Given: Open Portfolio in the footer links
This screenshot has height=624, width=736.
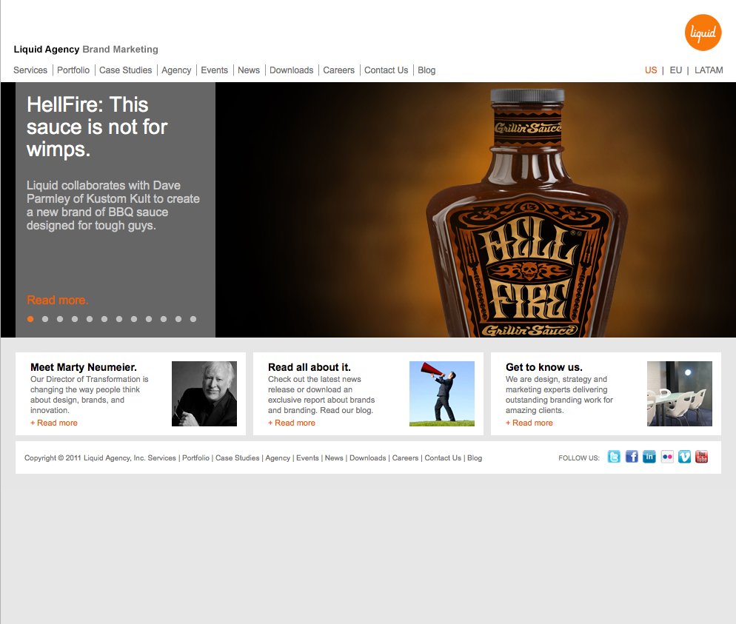Looking at the screenshot, I should pos(195,458).
